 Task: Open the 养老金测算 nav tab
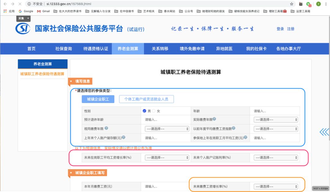tap(128, 49)
